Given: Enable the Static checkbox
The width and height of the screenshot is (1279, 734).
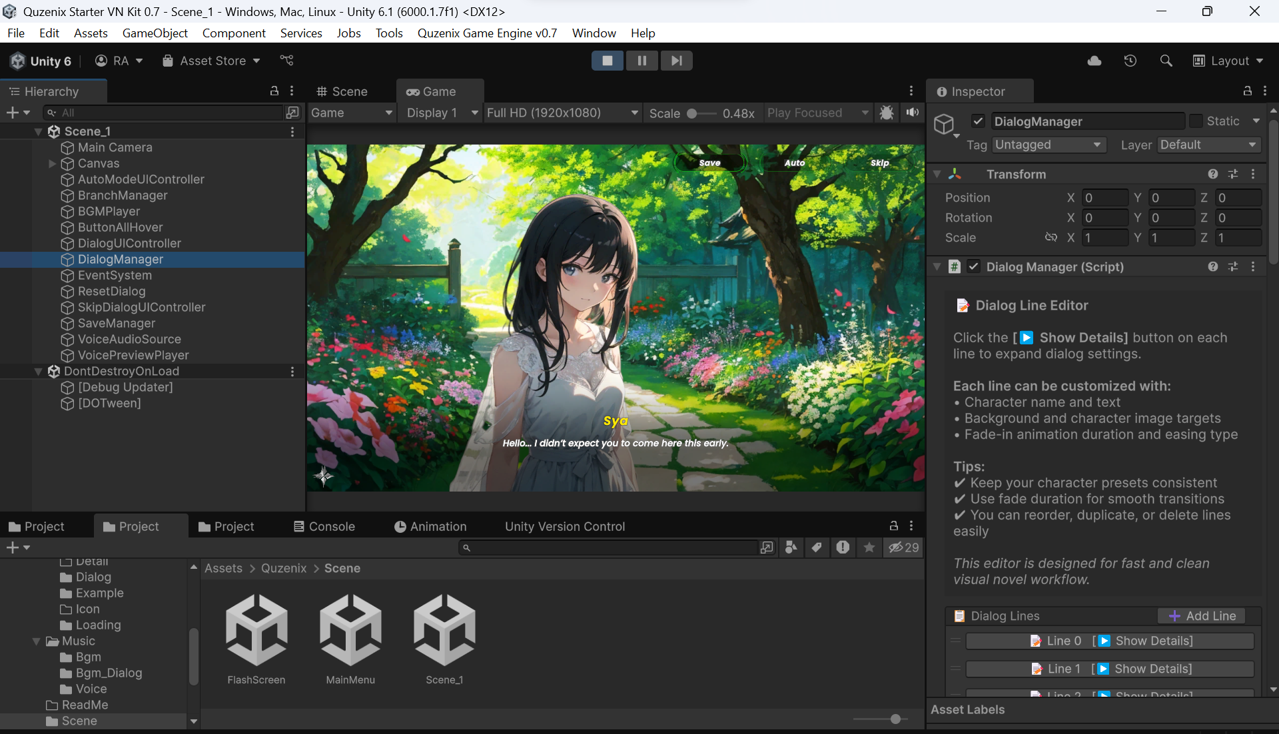Looking at the screenshot, I should tap(1196, 121).
